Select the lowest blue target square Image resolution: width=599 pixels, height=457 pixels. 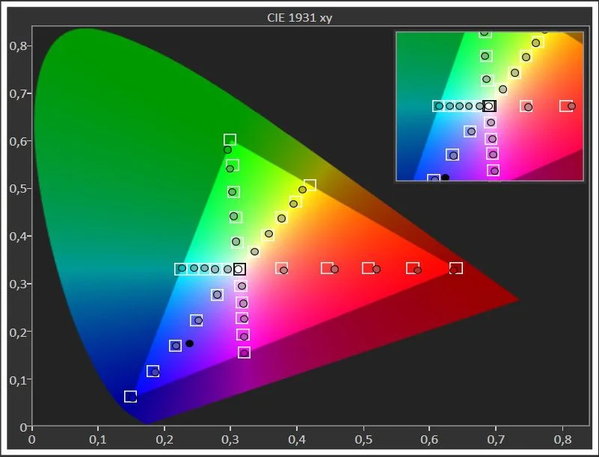(x=130, y=396)
